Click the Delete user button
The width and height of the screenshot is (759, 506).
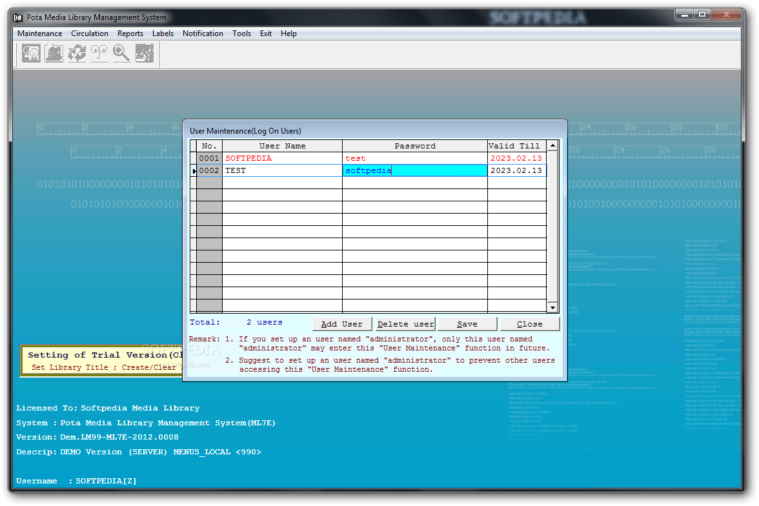coord(405,324)
